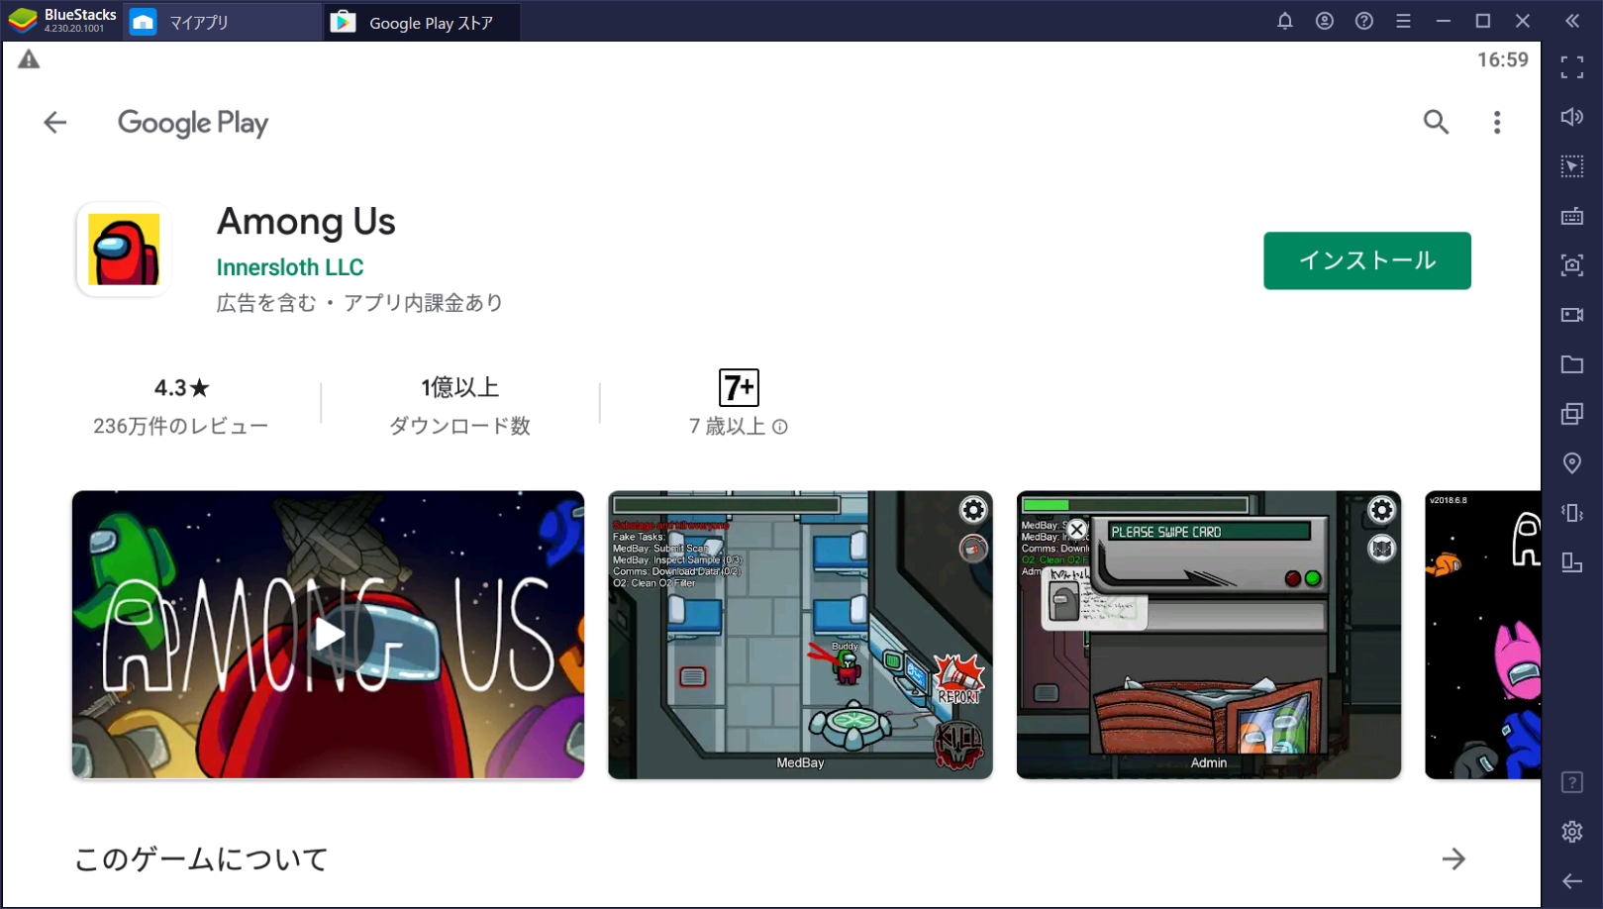Collapse the BlueStacks sidebar with double chevron
The image size is (1603, 909).
coord(1572,21)
